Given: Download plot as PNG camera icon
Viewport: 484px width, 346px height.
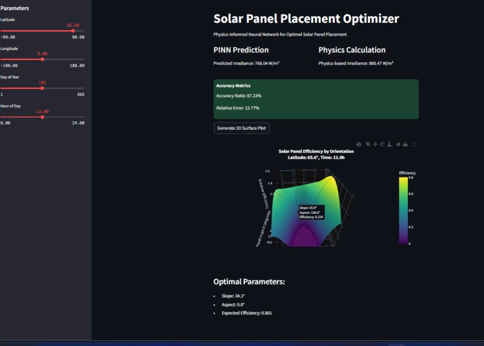Looking at the screenshot, I should click(358, 144).
